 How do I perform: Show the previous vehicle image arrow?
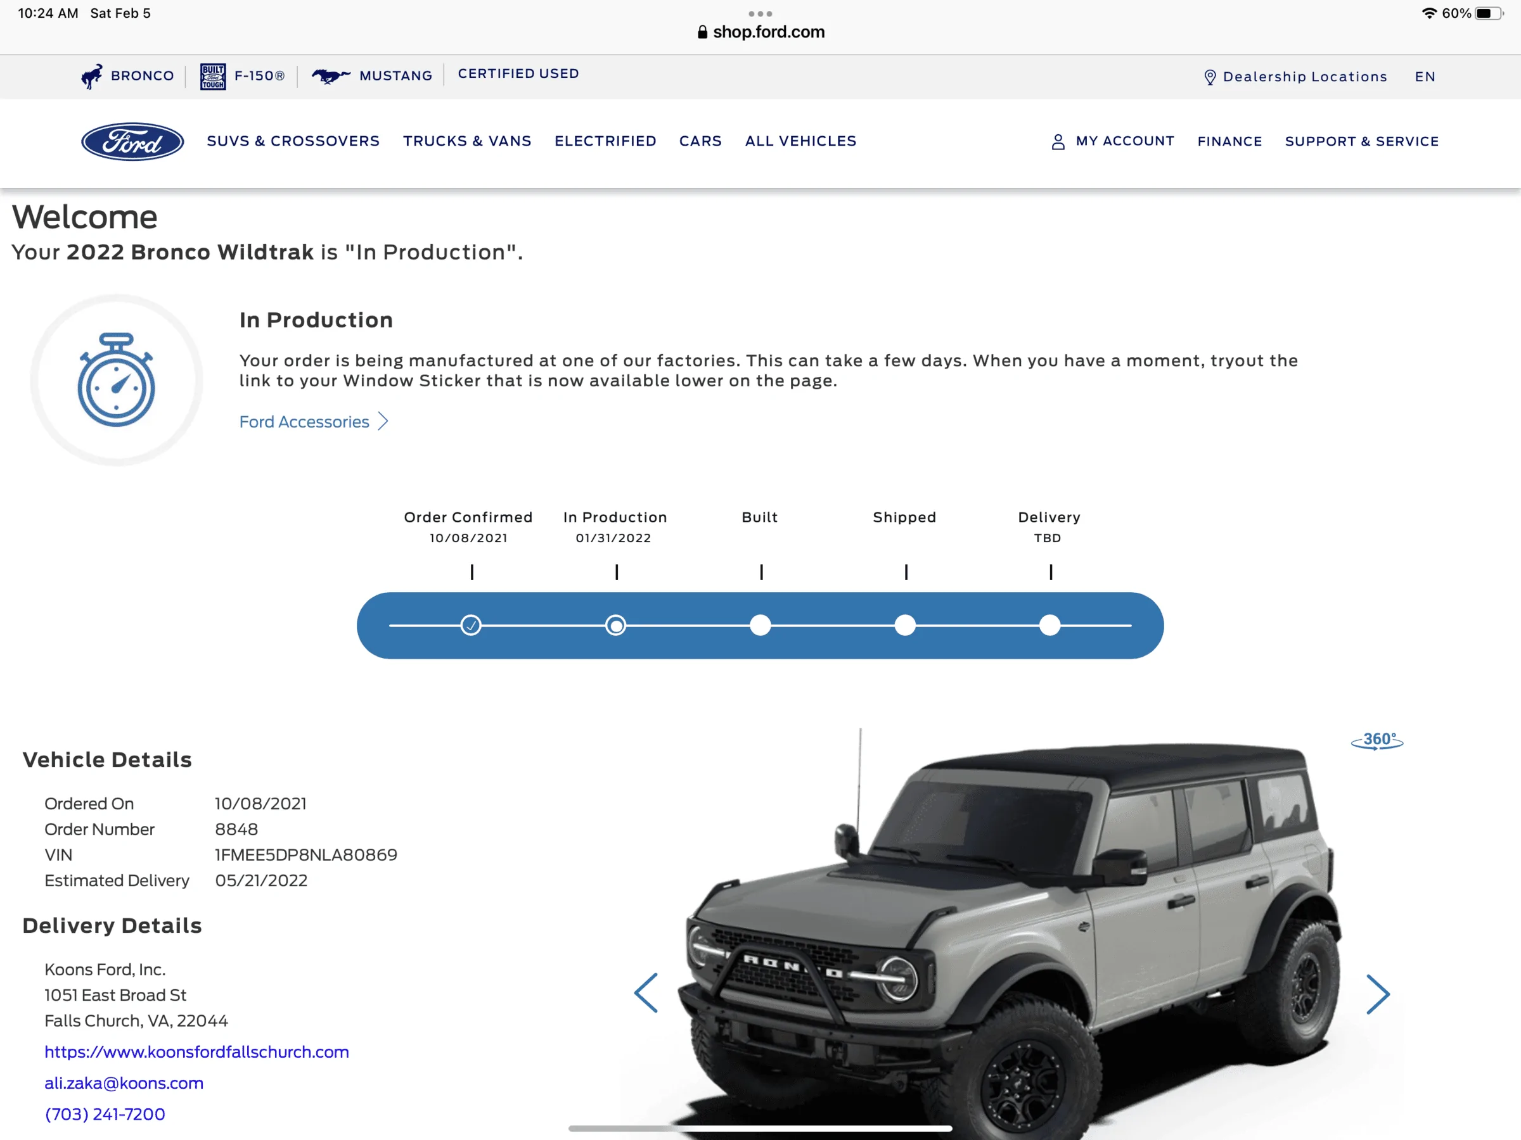(x=646, y=992)
